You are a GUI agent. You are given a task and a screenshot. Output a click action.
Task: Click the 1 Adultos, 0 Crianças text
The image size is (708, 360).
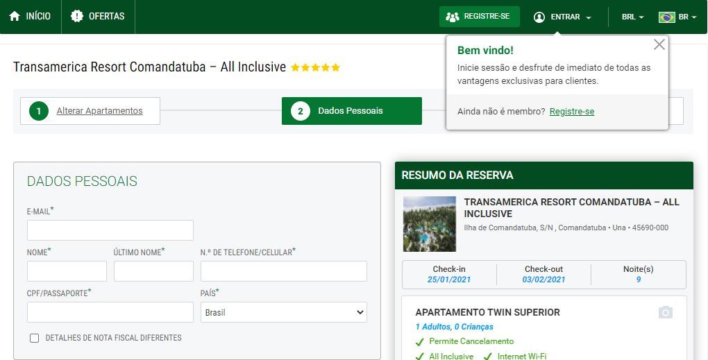(454, 327)
